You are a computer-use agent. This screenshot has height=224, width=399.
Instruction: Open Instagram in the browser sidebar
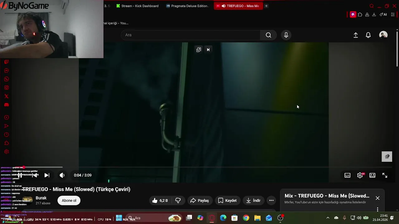(6, 88)
